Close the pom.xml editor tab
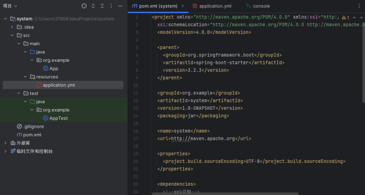This screenshot has width=365, height=195. [183, 6]
